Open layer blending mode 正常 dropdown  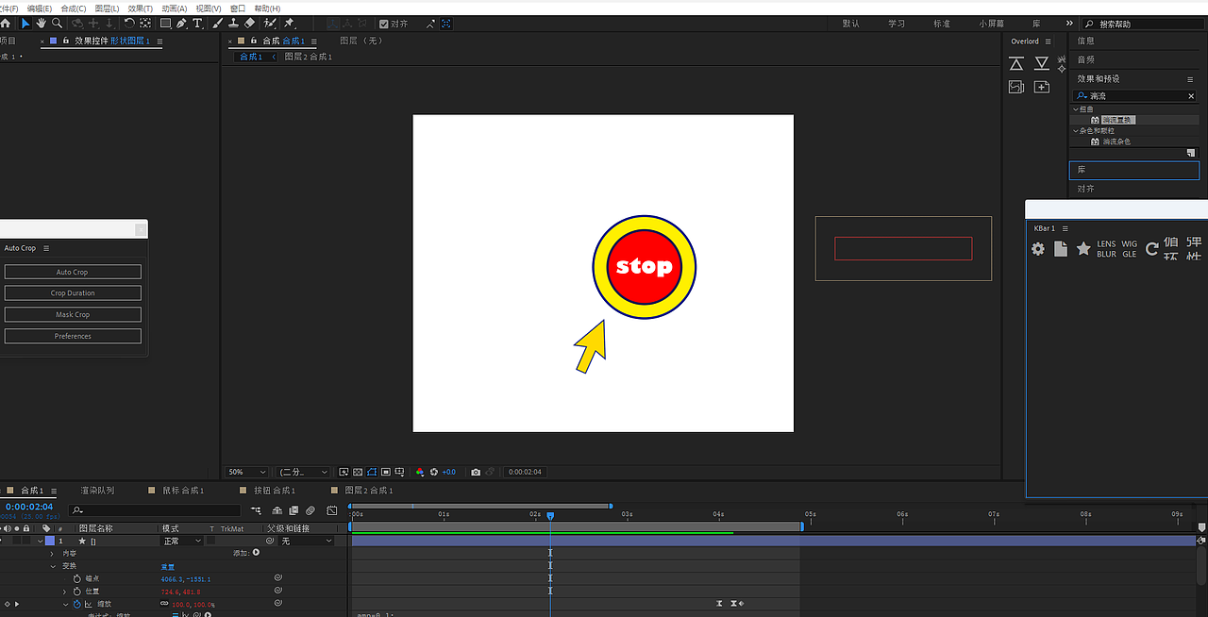click(182, 542)
